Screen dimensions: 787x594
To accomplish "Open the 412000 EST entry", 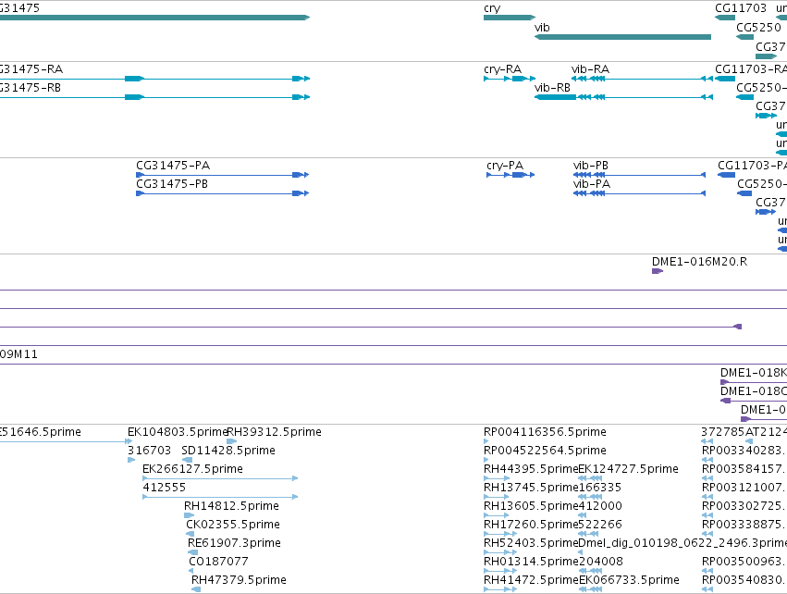I will [583, 515].
